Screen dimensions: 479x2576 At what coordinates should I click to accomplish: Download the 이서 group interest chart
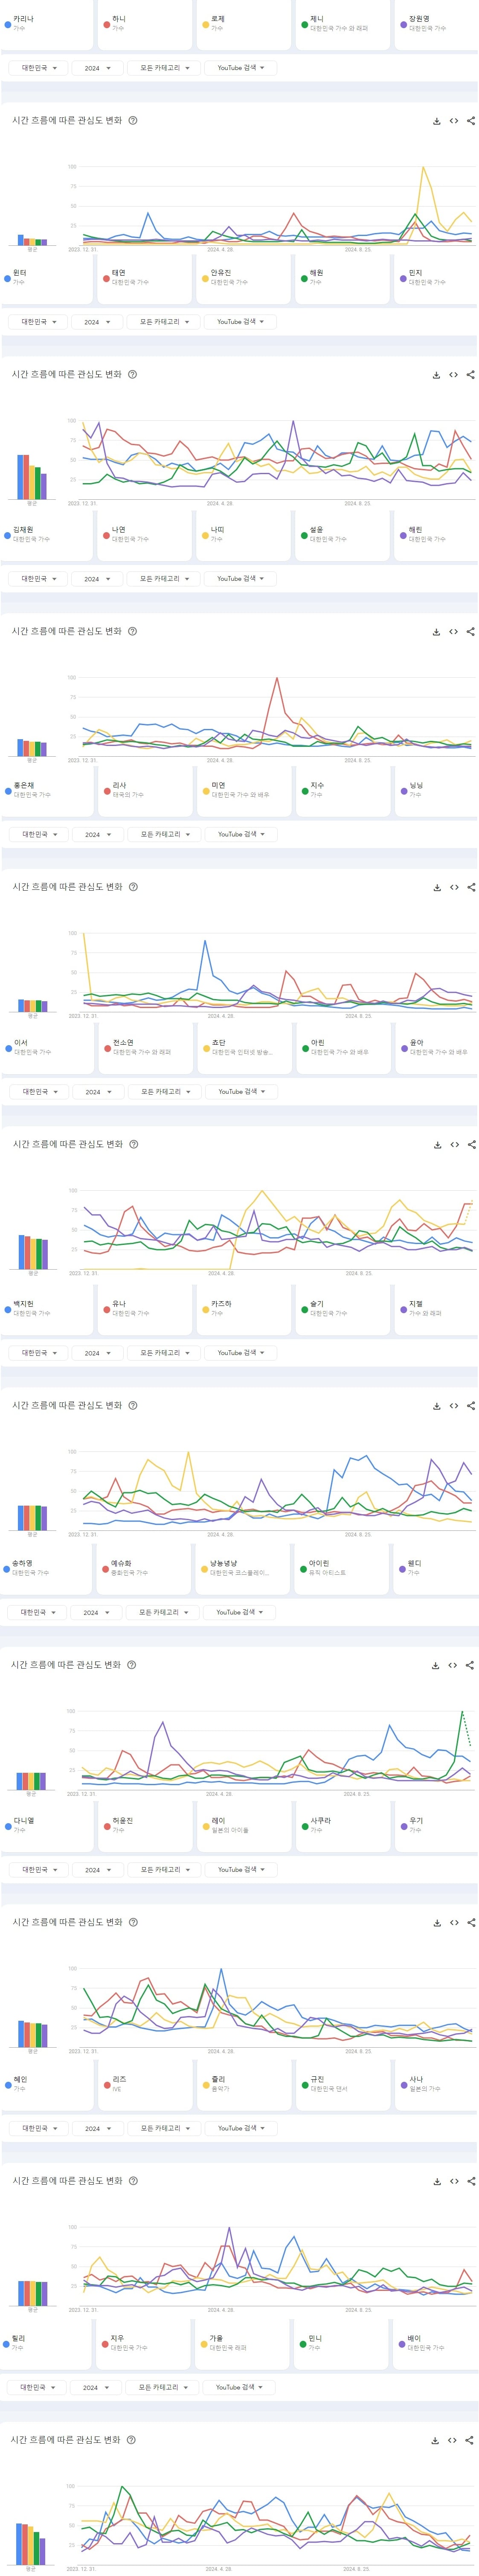pyautogui.click(x=438, y=1145)
